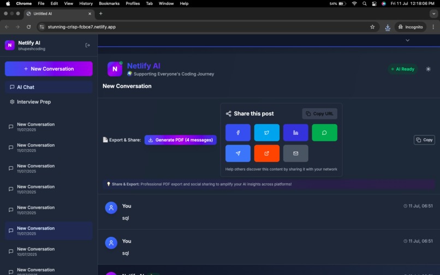Click the first message timestamp 11 Jul, 06:51

coord(418,206)
